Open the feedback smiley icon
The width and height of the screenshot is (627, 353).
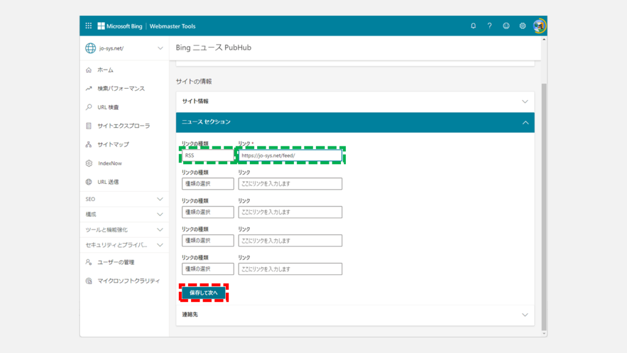coord(506,26)
